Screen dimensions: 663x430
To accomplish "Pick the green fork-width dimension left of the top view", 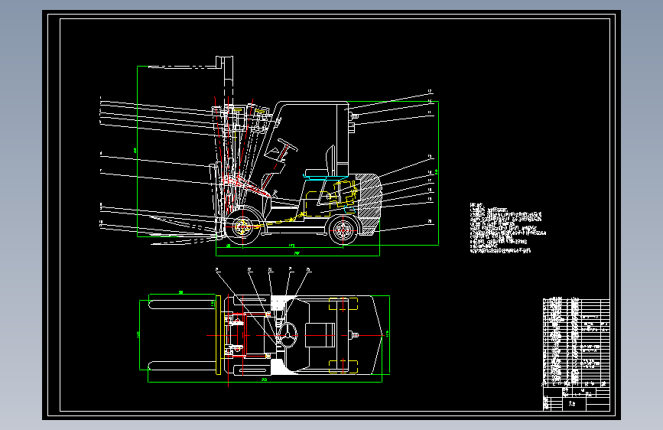I will pos(139,335).
